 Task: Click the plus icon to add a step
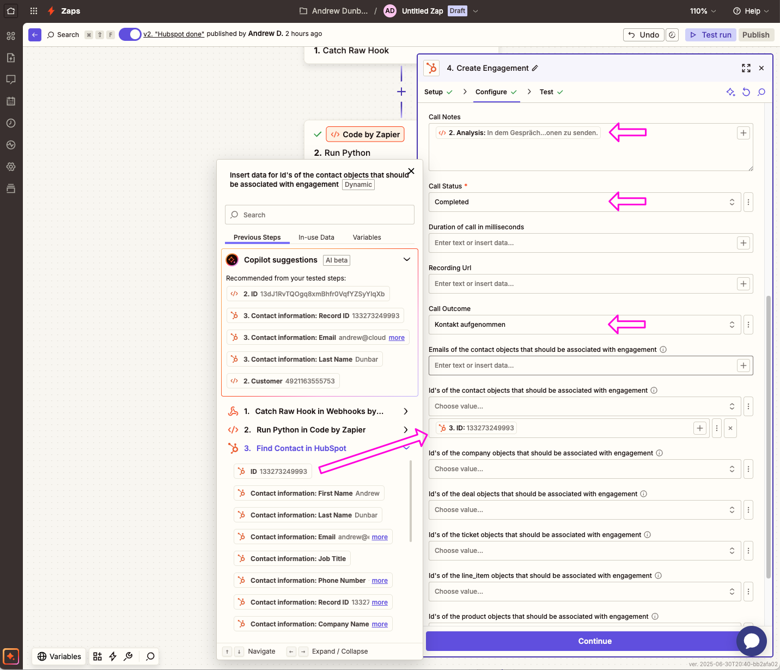point(401,92)
